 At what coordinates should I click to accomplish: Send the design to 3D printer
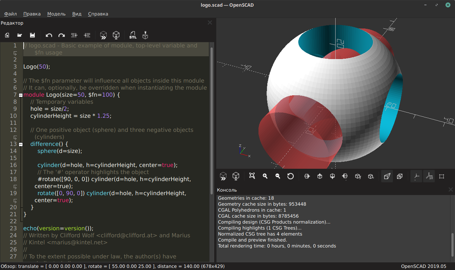pos(145,35)
